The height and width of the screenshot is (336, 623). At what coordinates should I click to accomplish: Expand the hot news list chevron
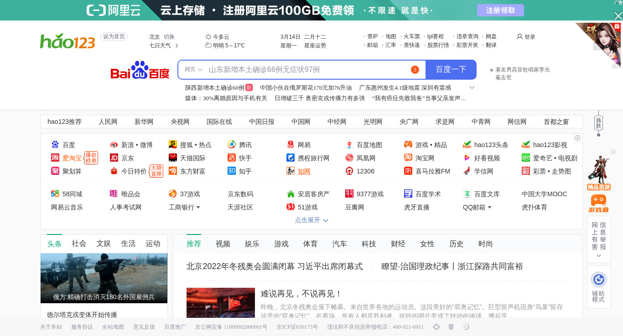point(472,87)
